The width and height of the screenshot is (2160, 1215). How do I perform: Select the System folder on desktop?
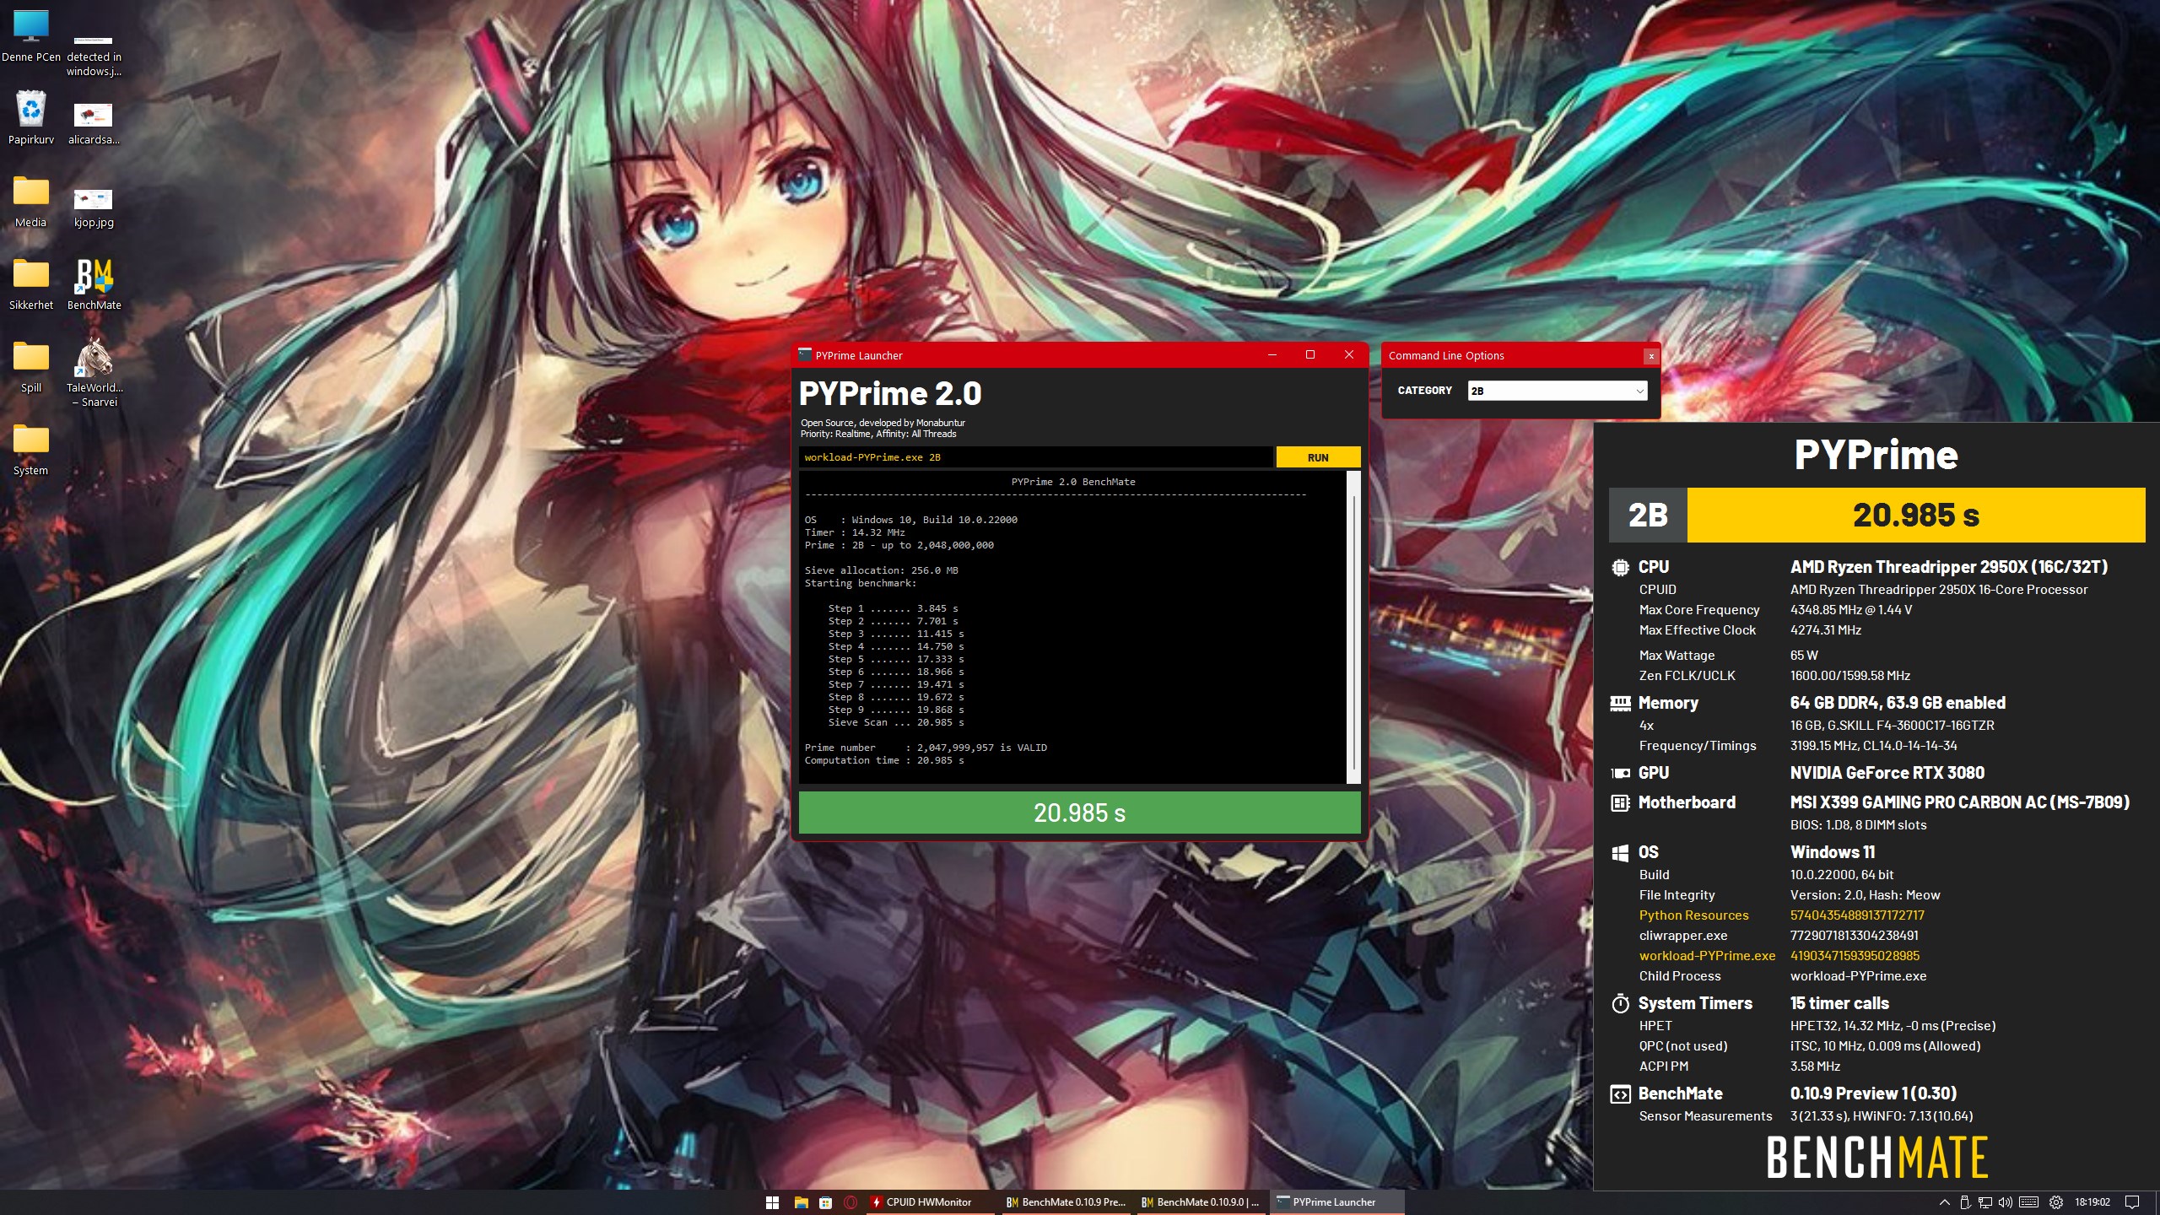(x=31, y=450)
